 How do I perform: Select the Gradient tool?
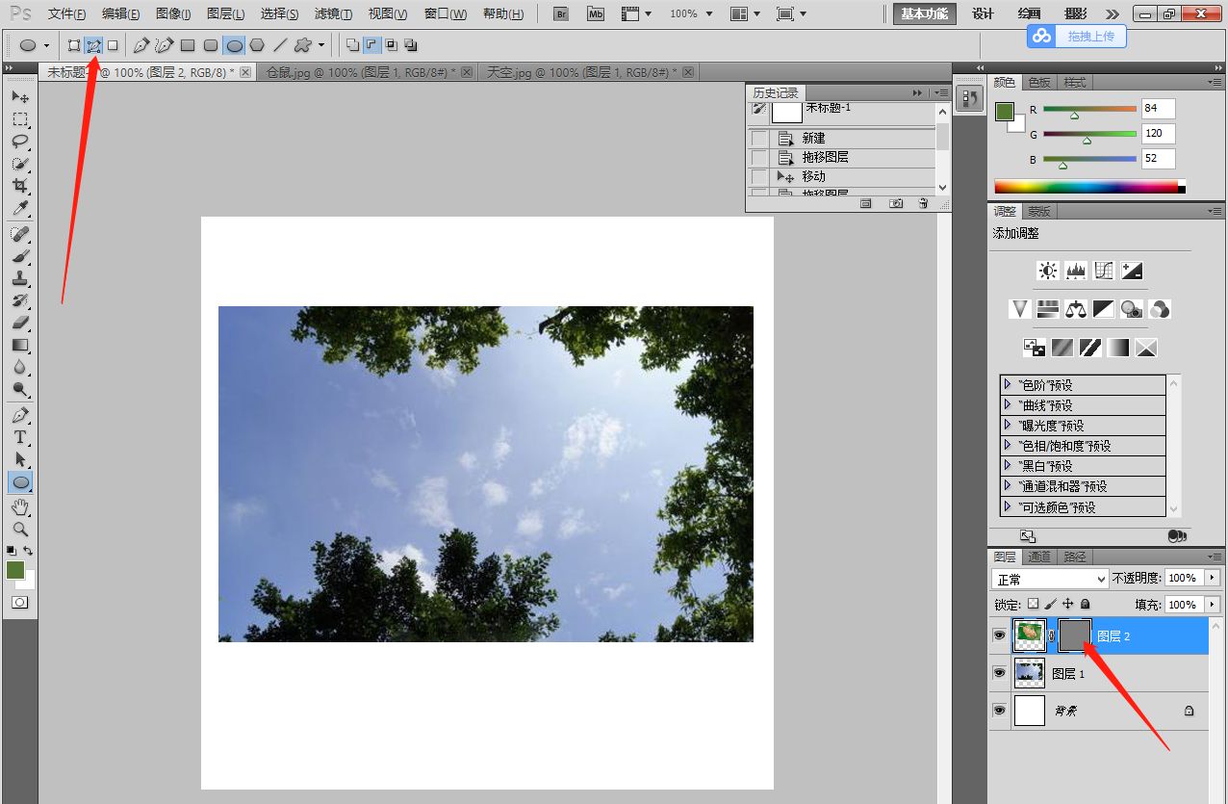click(x=20, y=345)
